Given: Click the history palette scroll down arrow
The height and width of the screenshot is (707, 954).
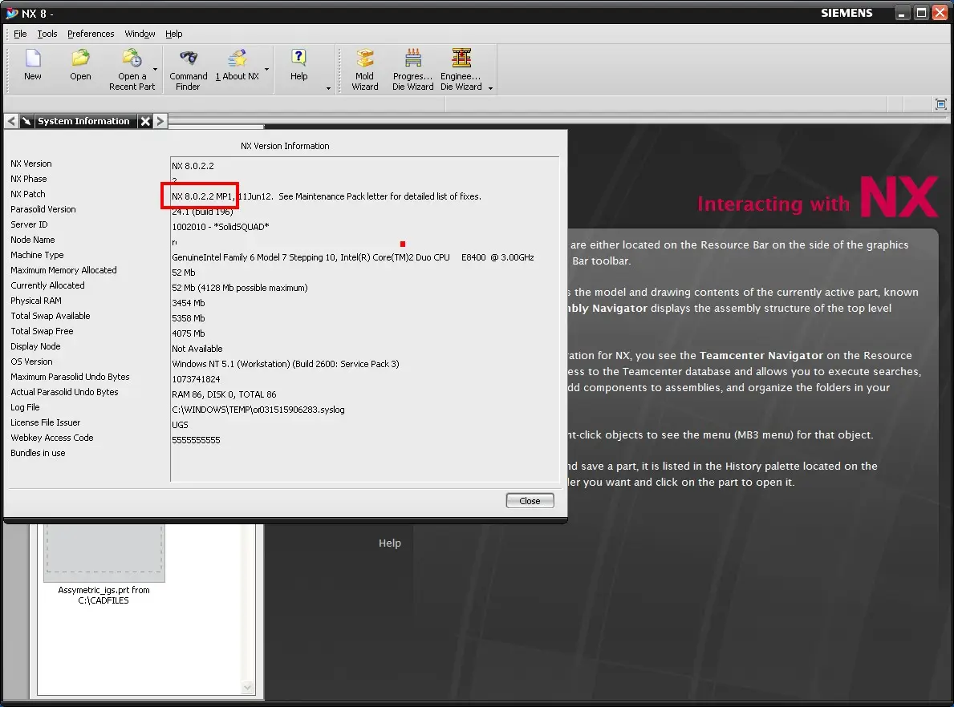Looking at the screenshot, I should pyautogui.click(x=248, y=688).
